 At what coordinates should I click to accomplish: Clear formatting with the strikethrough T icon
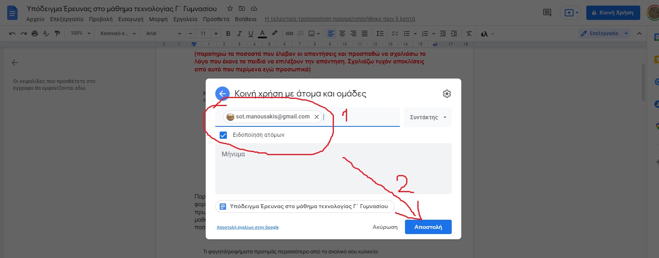coord(469,33)
